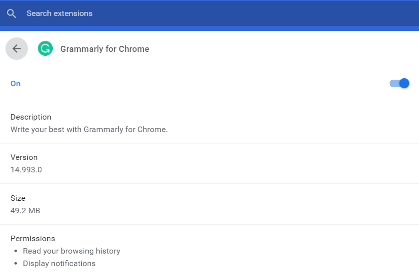419x276 pixels.
Task: Focus the Search extensions field
Action: (x=209, y=13)
